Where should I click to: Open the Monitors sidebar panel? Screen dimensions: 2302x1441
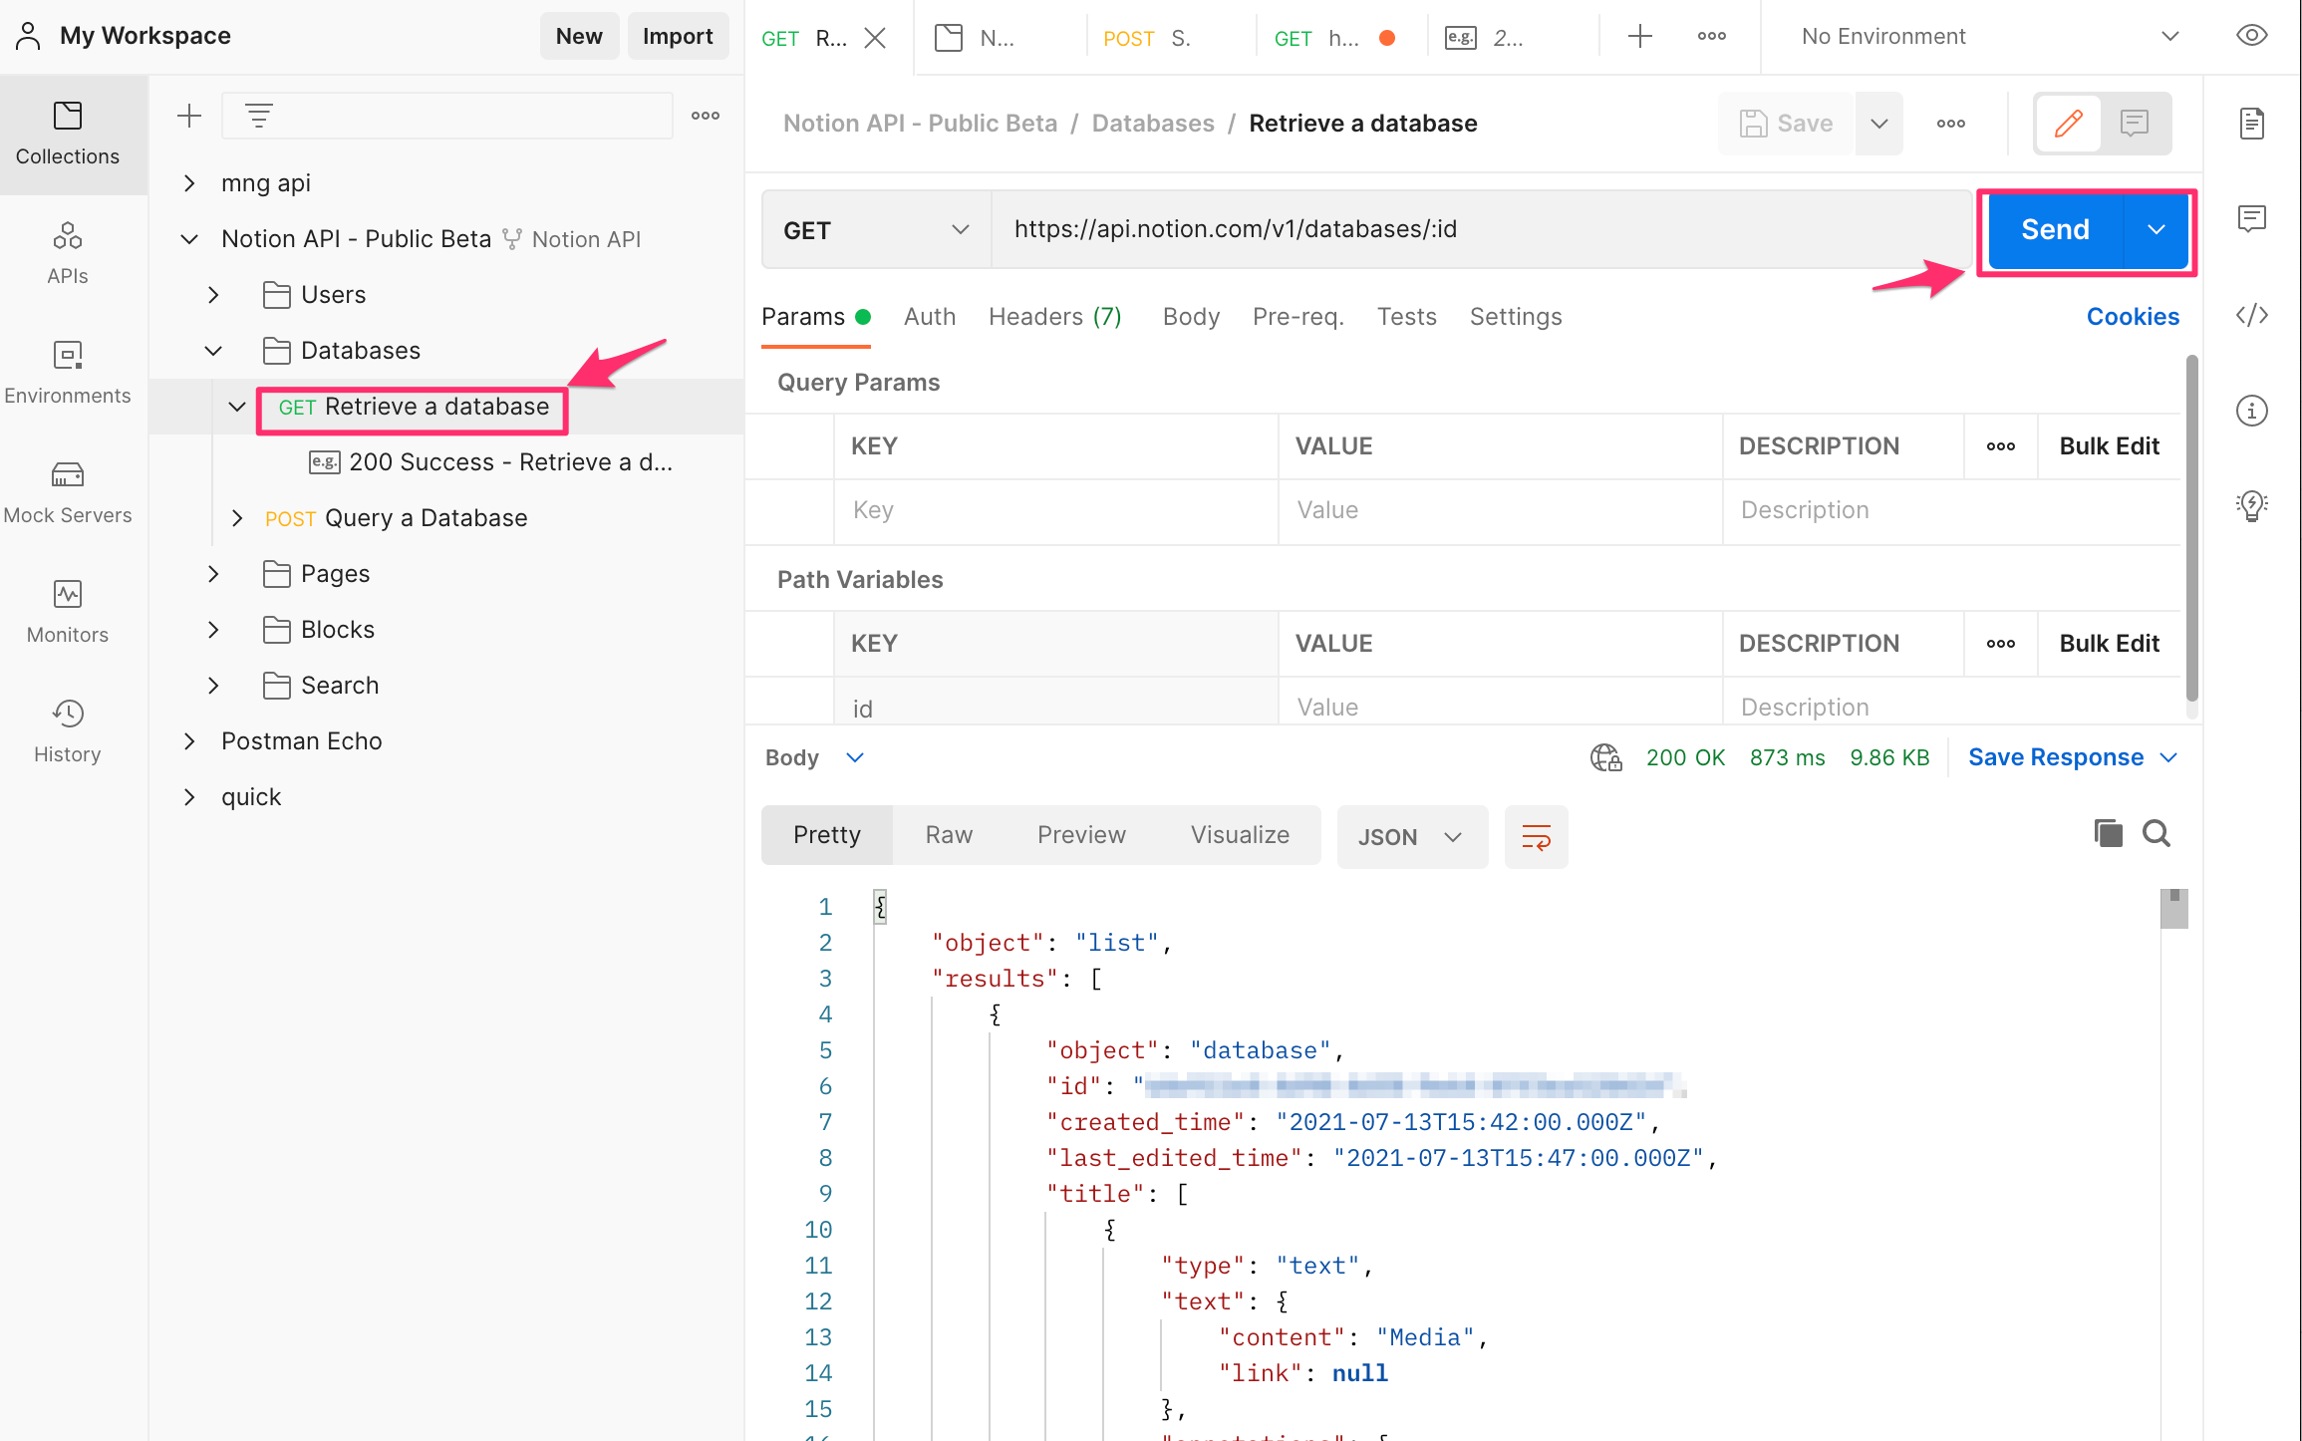[67, 612]
